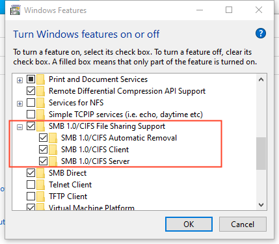The image size is (279, 244).
Task: Click the folder icon of SMB 1.0/CIFS Server
Action: click(53, 161)
